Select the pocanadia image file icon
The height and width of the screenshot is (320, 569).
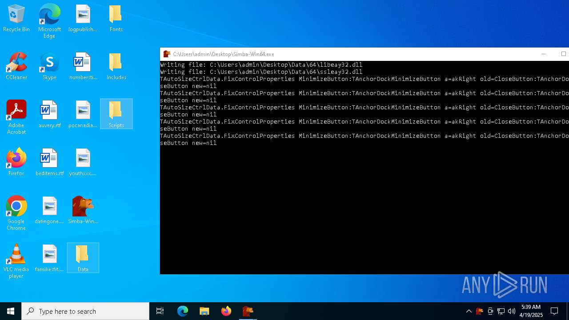pos(83,115)
